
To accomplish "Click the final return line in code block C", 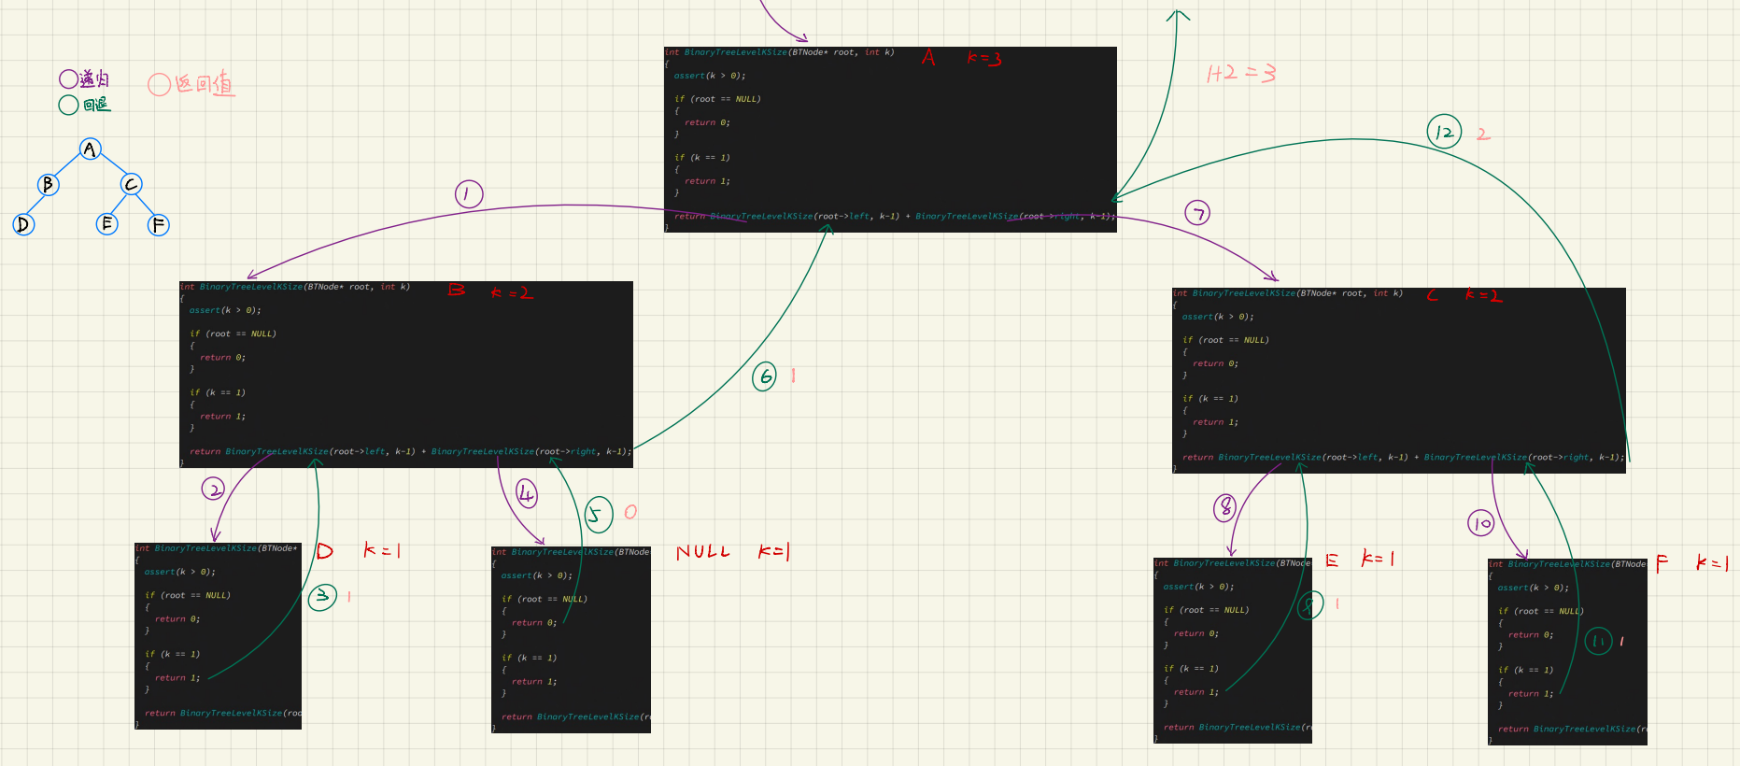I will (1403, 458).
